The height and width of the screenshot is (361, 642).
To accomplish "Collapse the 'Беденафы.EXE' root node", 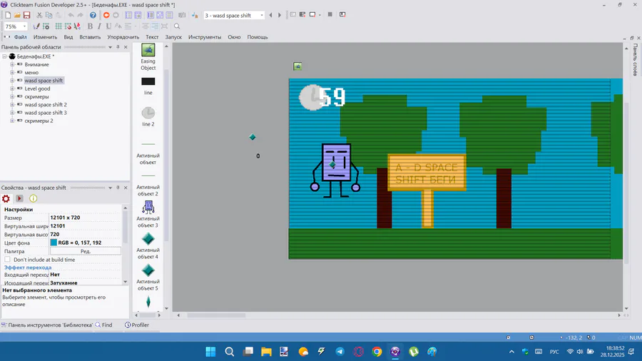I will click(x=4, y=56).
